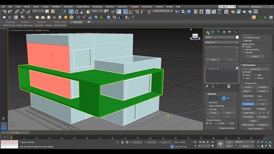Select Polygon sub-object level icon
274x154 pixels.
point(224,98)
